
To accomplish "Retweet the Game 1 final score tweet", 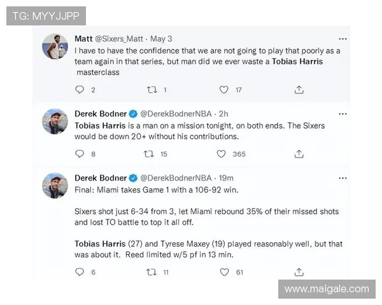I will click(152, 272).
